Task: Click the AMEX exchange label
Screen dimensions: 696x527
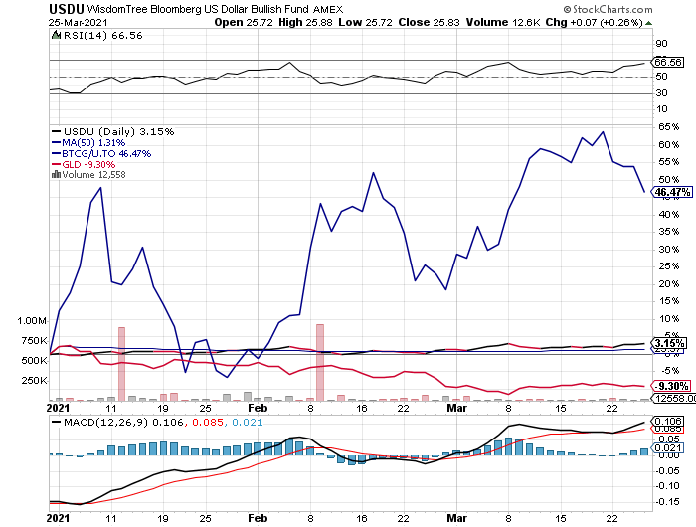Action: (x=328, y=9)
